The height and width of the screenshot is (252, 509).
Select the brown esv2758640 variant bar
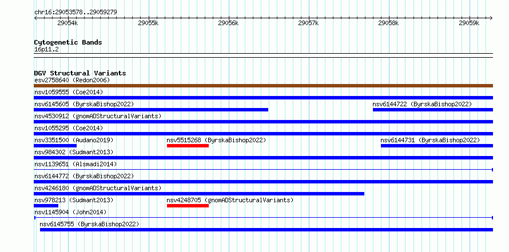pos(263,86)
